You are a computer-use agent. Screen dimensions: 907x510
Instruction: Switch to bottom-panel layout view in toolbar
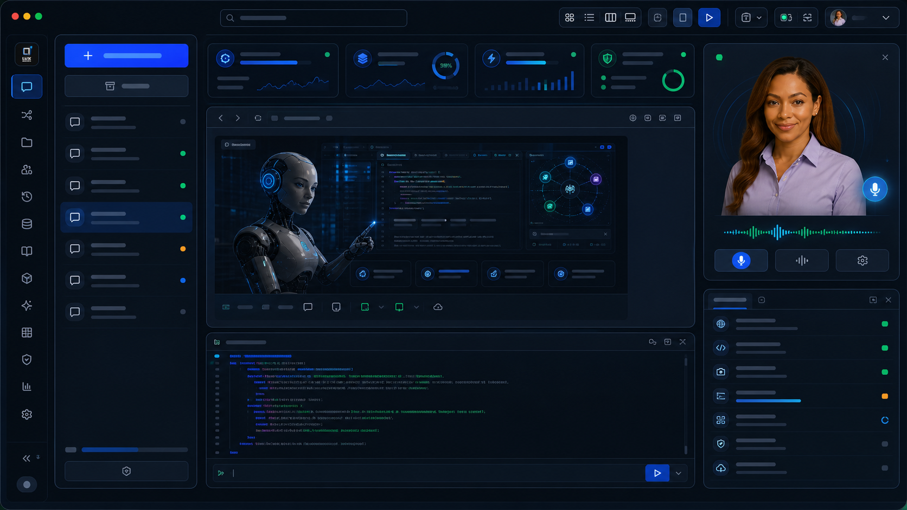[630, 18]
